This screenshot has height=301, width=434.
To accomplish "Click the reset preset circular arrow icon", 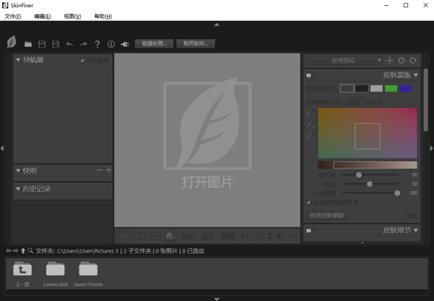I will (413, 61).
